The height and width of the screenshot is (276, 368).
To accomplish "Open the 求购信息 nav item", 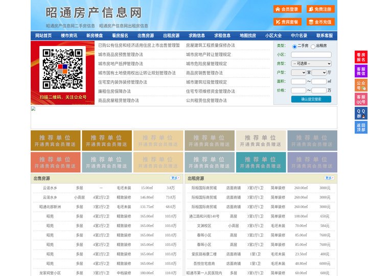I will 197,36.
